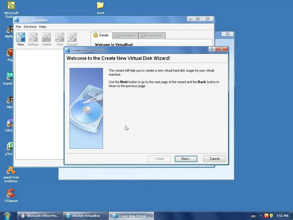Close the background window behind VirtualBox
Viewport: 293px width, 220px height.
point(227,34)
